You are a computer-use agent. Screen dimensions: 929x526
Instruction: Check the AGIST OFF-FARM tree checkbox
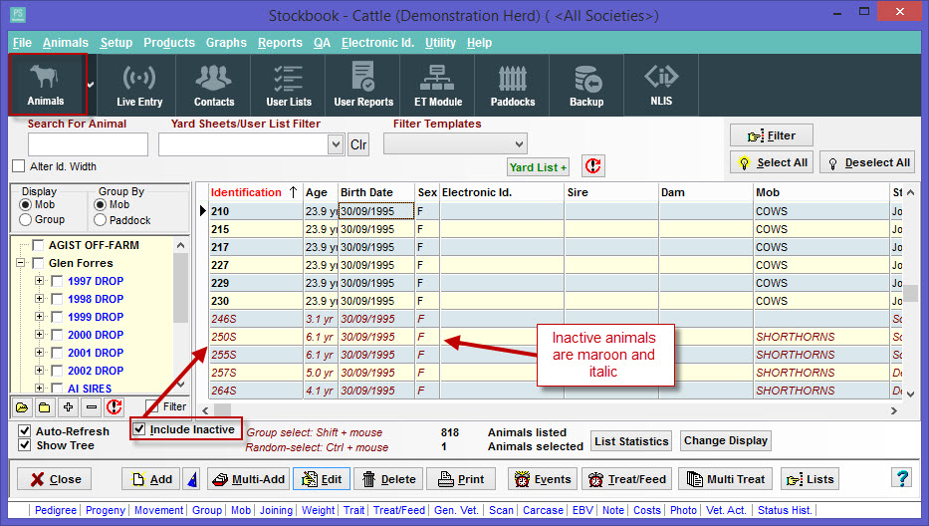[38, 245]
